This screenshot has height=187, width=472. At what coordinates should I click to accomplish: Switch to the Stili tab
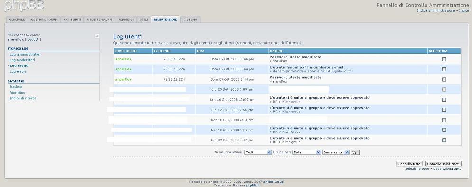pyautogui.click(x=144, y=19)
